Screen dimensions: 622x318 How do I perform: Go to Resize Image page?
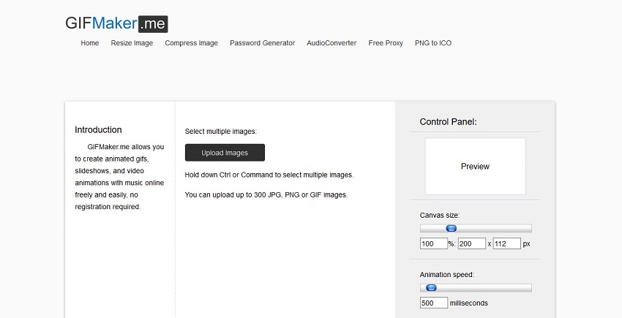(132, 43)
